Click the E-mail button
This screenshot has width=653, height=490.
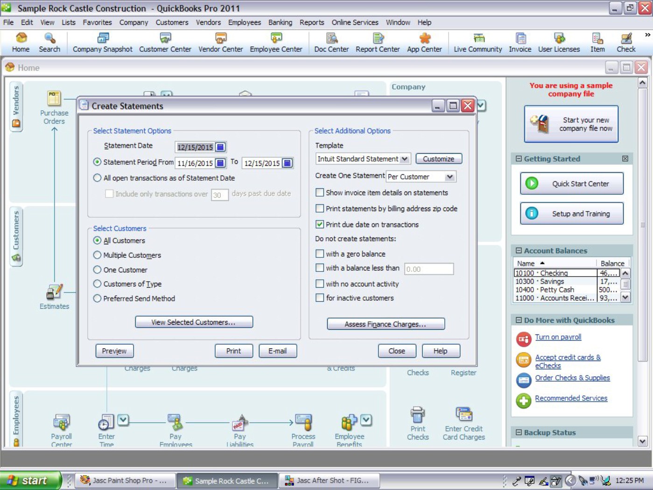[x=278, y=351]
